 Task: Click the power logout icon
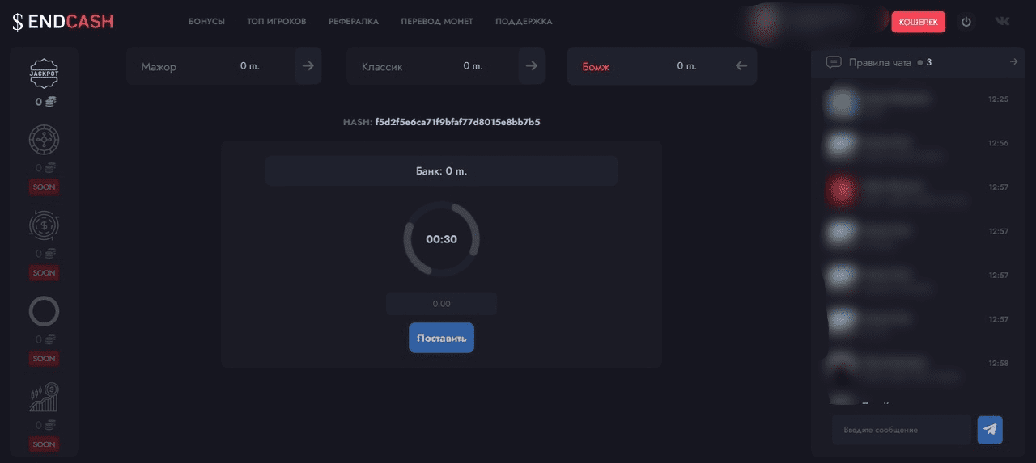click(966, 22)
